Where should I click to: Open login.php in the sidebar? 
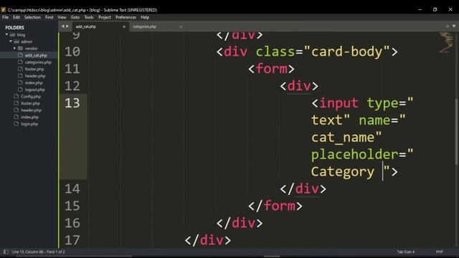(29, 124)
